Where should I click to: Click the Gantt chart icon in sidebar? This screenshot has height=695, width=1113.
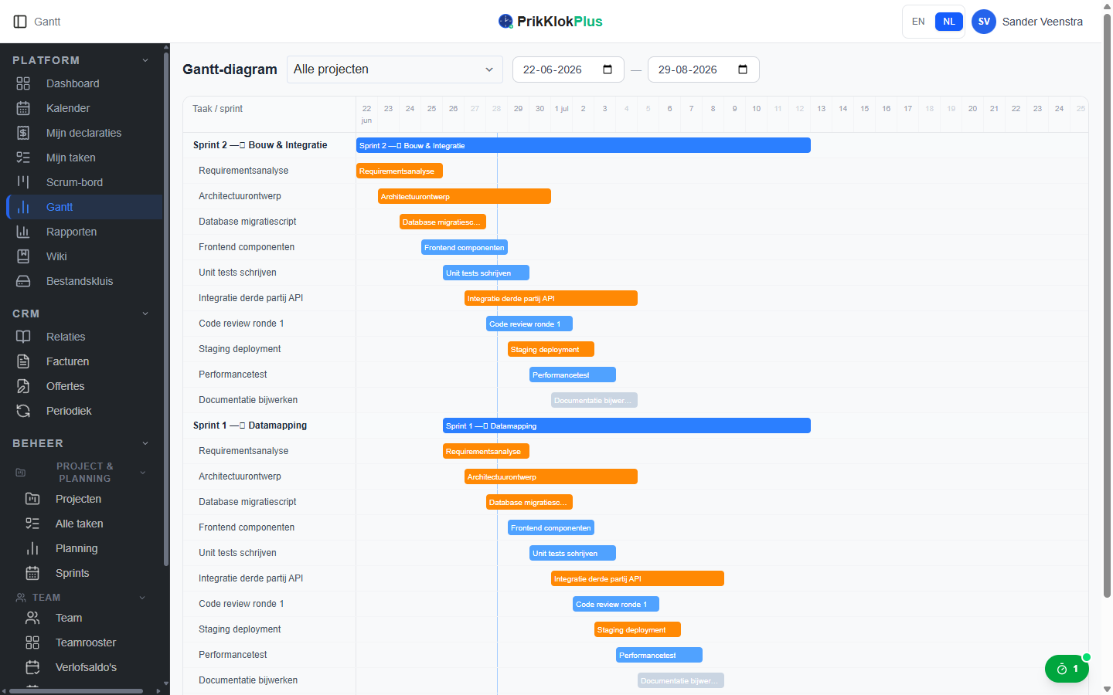coord(23,207)
